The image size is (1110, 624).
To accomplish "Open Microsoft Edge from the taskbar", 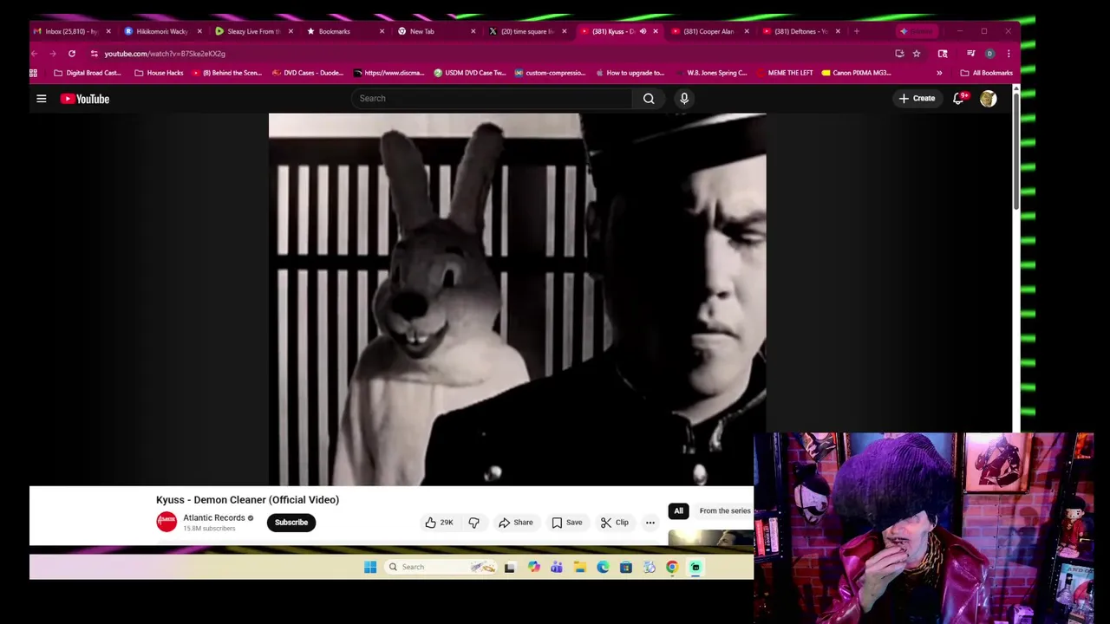I will [603, 568].
